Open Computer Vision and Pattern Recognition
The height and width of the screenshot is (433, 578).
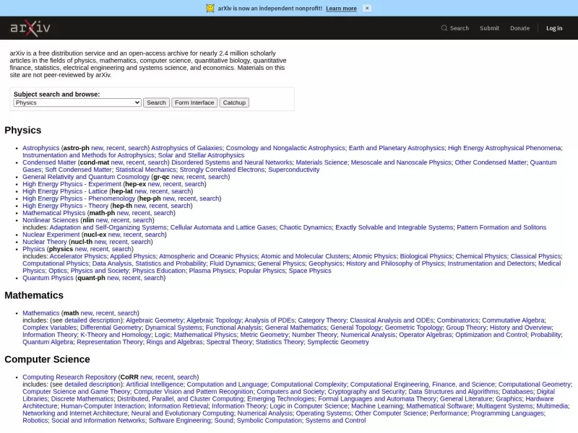pos(193,391)
